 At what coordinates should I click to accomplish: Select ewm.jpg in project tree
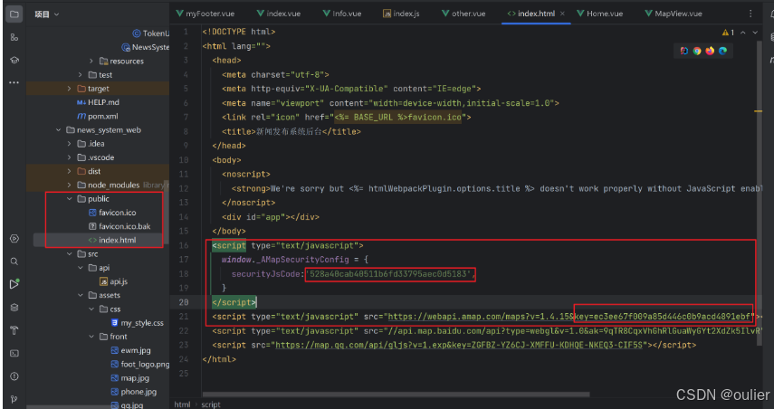coord(130,350)
